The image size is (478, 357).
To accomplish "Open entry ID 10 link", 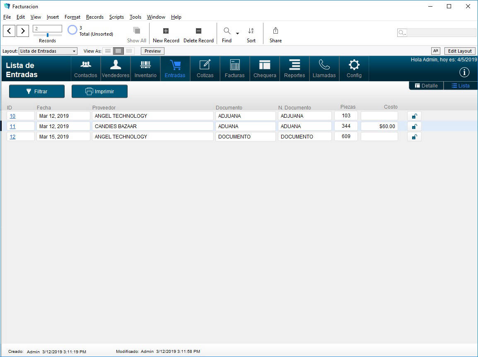I will coord(12,116).
